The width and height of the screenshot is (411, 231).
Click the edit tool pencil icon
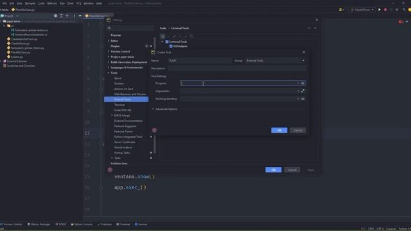(x=174, y=37)
